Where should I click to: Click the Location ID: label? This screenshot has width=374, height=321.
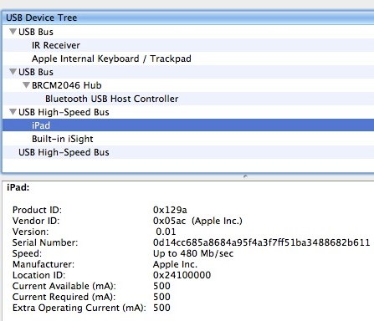(38, 275)
